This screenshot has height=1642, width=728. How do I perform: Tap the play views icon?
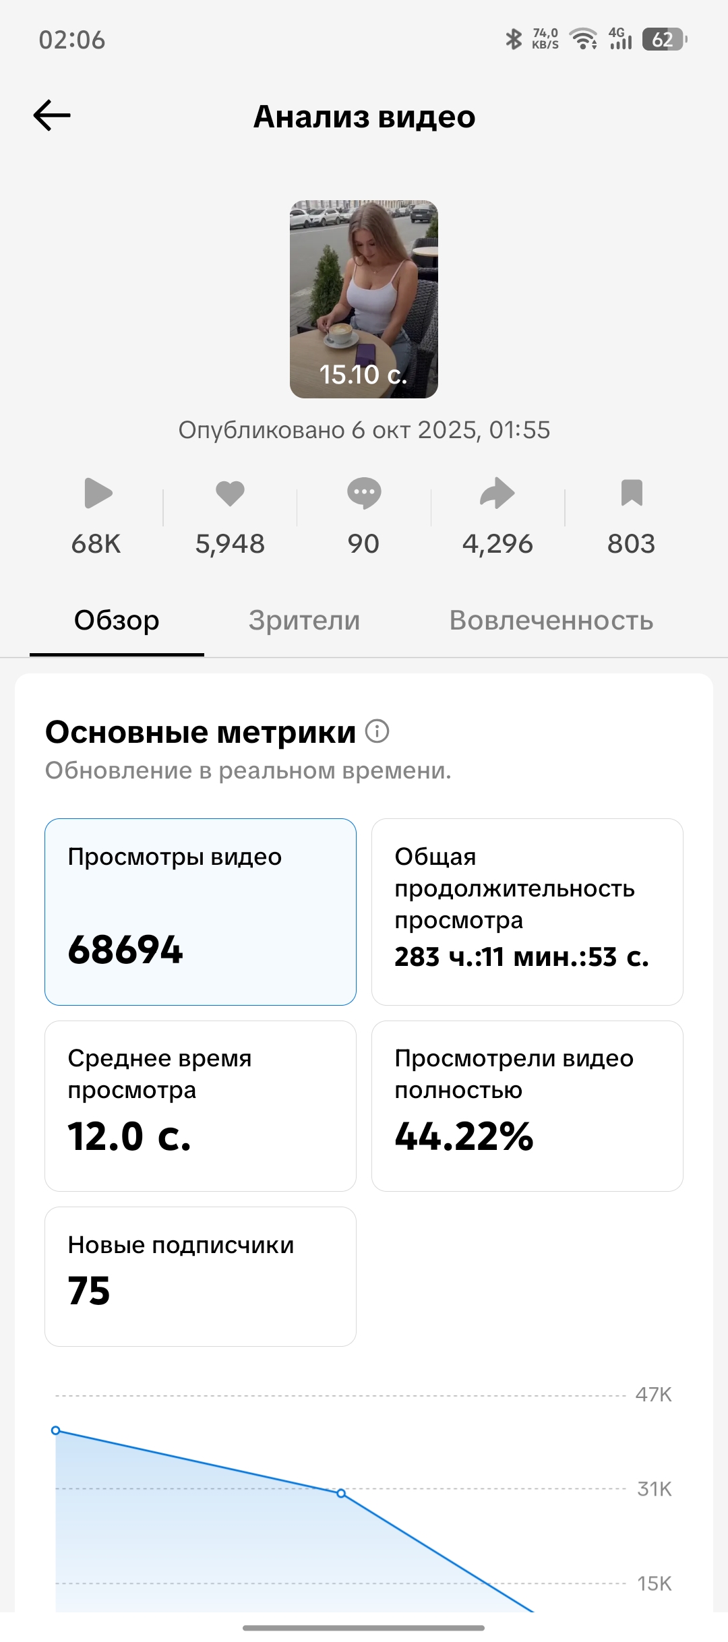(98, 493)
